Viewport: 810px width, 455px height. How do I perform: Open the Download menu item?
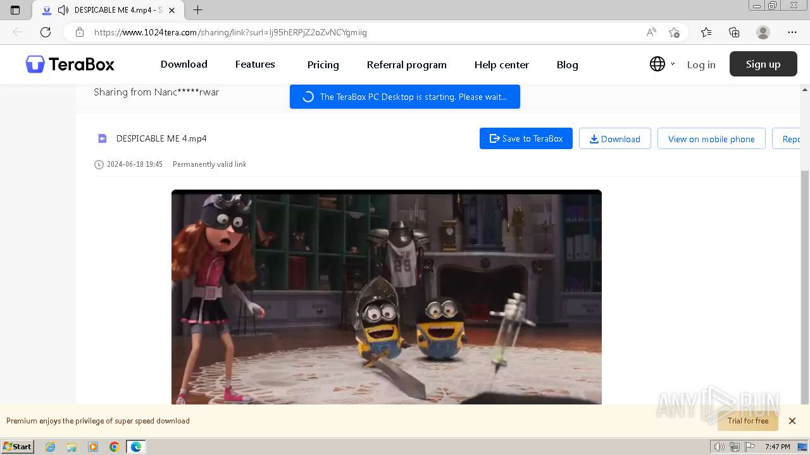coord(184,64)
